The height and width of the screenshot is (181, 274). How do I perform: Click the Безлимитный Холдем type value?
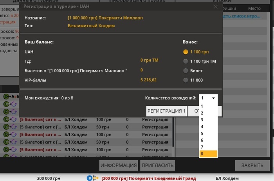(91, 26)
